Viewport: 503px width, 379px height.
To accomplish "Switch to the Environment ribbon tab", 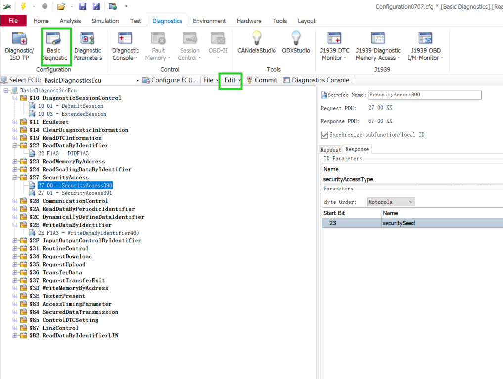I will [209, 21].
